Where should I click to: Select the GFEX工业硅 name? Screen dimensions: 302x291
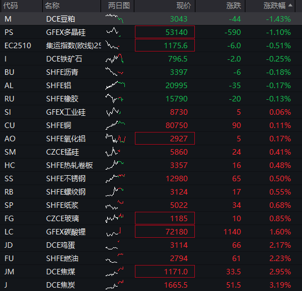(x=66, y=112)
